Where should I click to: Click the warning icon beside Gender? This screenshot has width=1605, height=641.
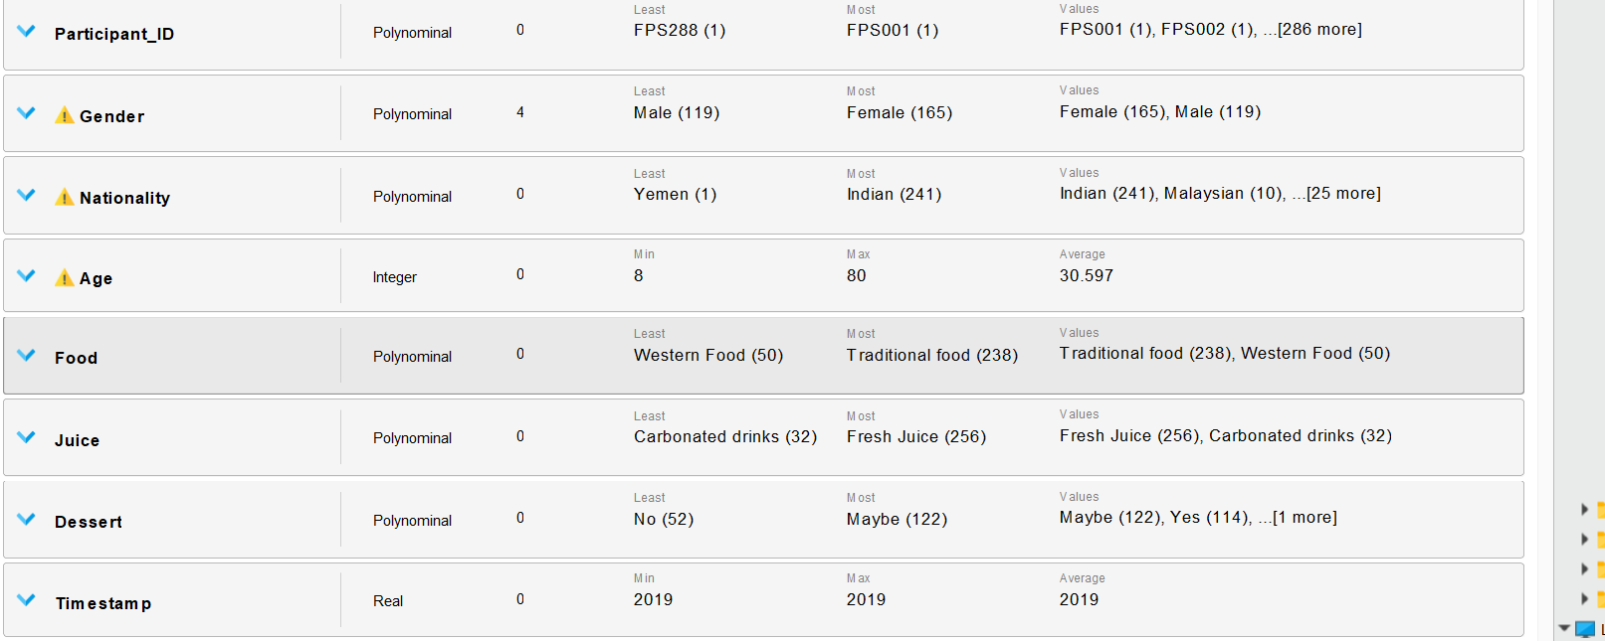[65, 115]
